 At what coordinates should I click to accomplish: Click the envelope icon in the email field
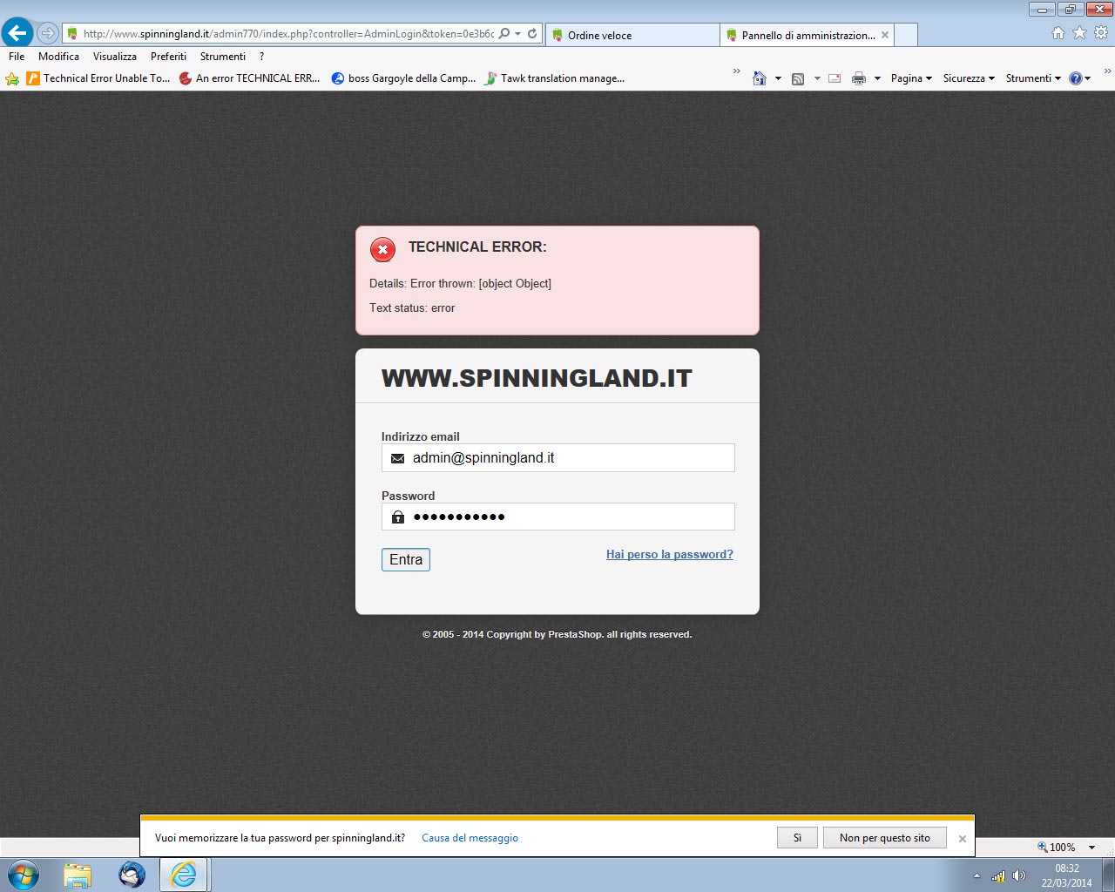click(x=398, y=458)
